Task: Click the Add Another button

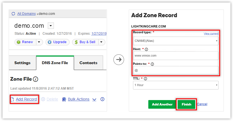Action: [x=162, y=104]
